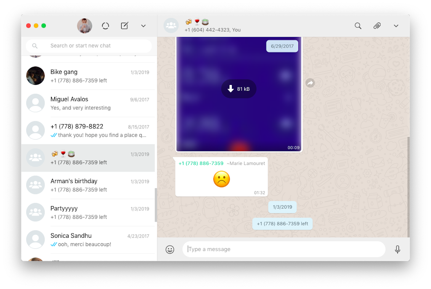The height and width of the screenshot is (289, 431).
Task: Forward the video using the arrow icon
Action: [310, 83]
